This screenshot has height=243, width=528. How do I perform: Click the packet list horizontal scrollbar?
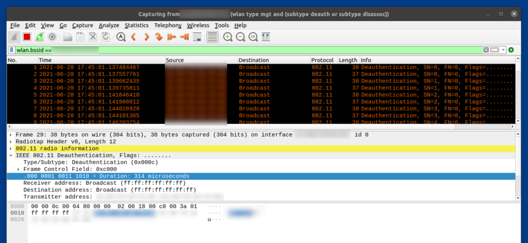click(261, 127)
